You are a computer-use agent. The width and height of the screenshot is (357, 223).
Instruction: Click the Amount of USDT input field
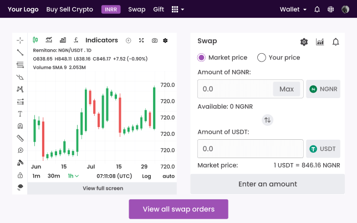coord(250,149)
